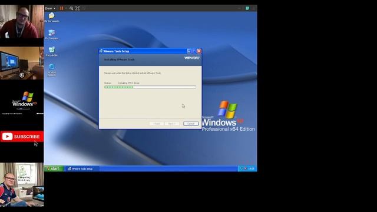The height and width of the screenshot is (212, 377).
Task: Select the Internet Explorer desktop icon
Action: click(51, 69)
